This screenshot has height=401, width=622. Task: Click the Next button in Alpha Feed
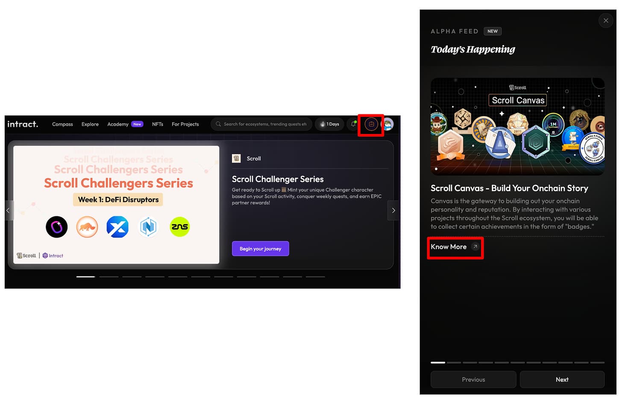point(562,380)
